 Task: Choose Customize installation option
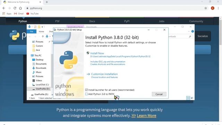click(x=104, y=74)
